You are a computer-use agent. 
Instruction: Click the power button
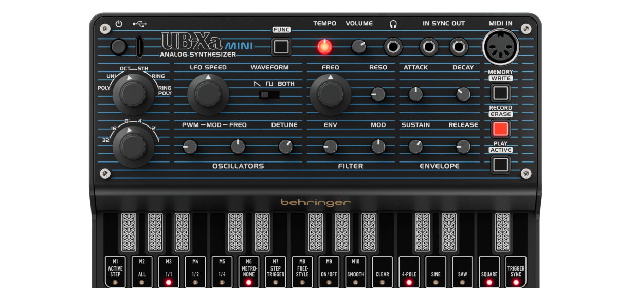[x=119, y=47]
